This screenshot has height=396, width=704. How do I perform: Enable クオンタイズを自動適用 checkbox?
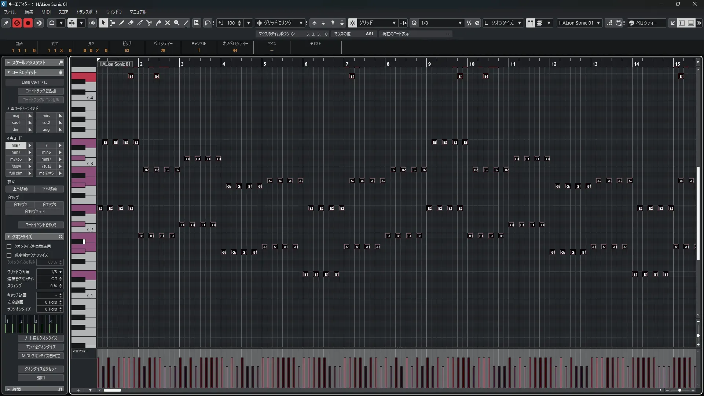pos(9,246)
